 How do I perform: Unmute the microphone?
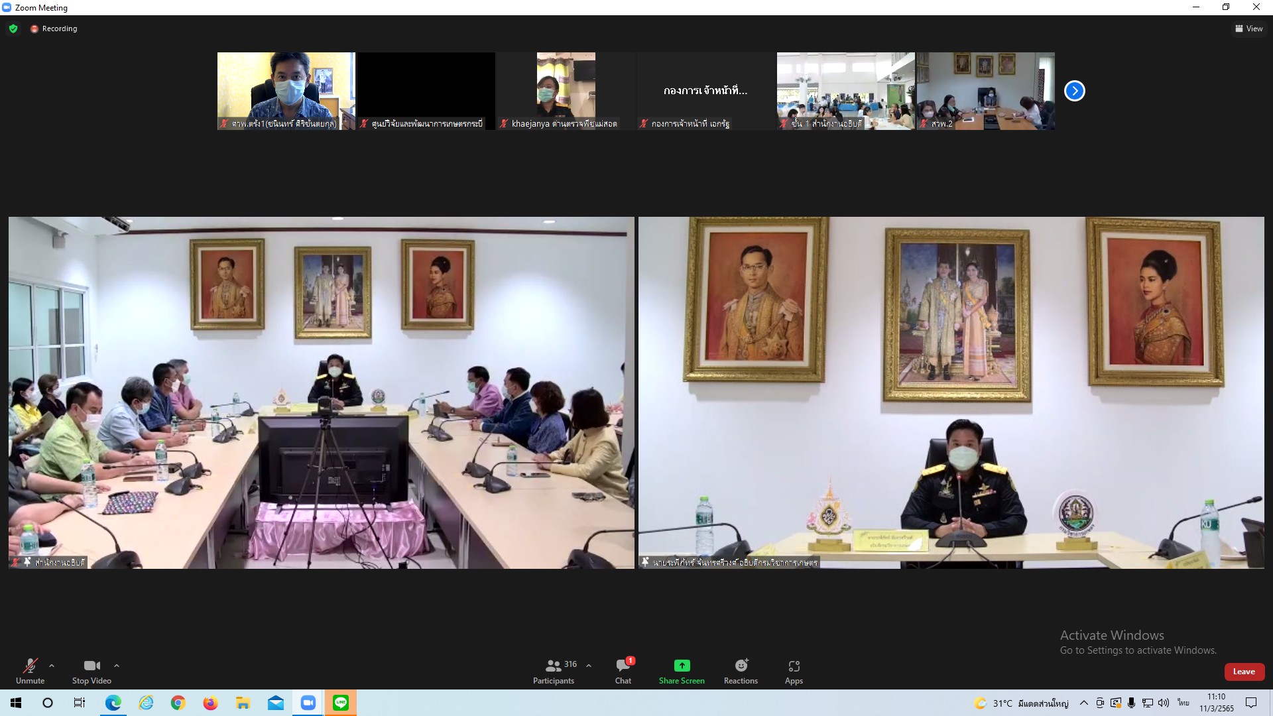pyautogui.click(x=30, y=671)
